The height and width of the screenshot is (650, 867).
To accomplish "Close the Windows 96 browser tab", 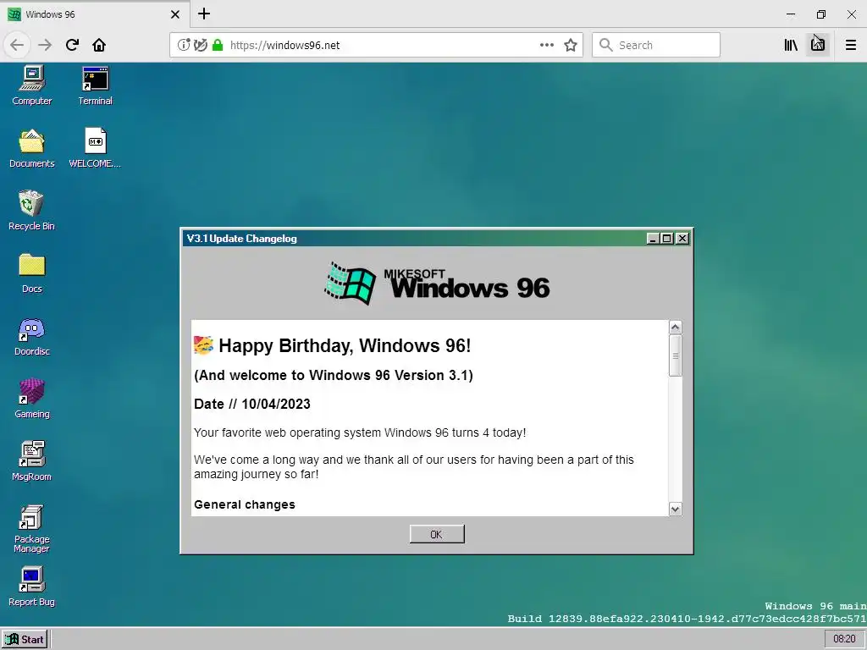I will 175,14.
